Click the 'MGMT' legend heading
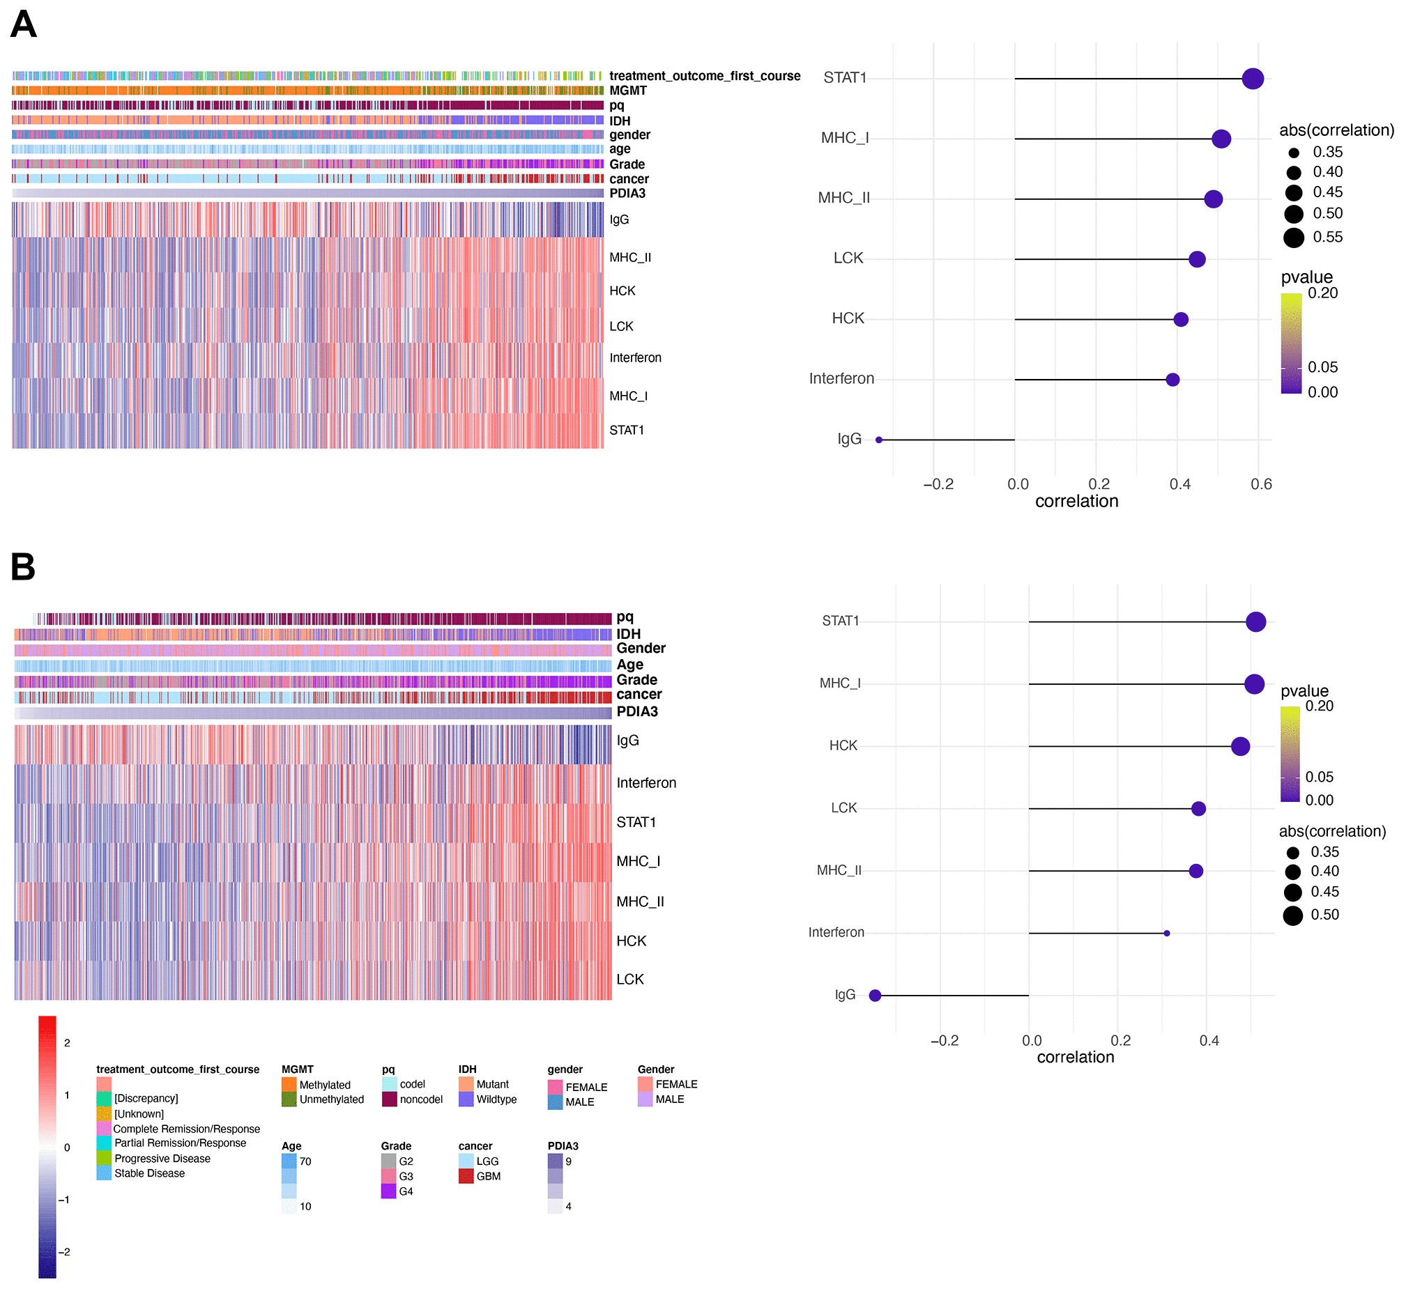Image resolution: width=1406 pixels, height=1291 pixels. click(x=298, y=1069)
